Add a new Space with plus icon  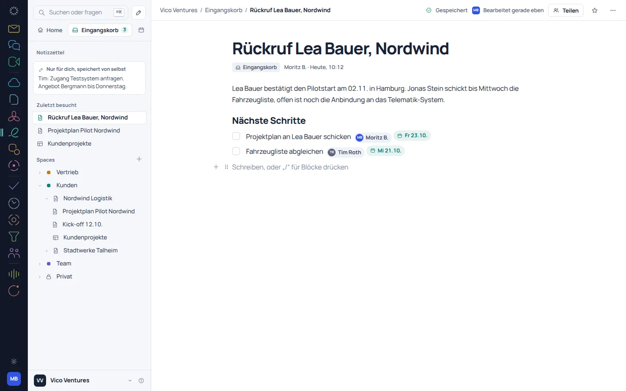pyautogui.click(x=139, y=159)
